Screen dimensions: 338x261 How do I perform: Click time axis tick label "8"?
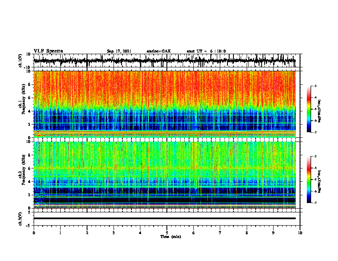[x=247, y=233]
